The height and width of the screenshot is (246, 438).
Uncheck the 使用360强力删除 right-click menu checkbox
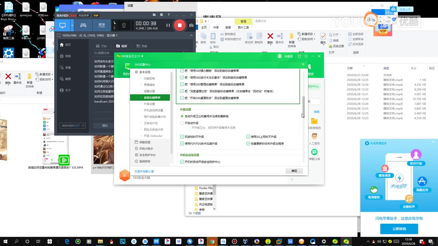point(182,71)
